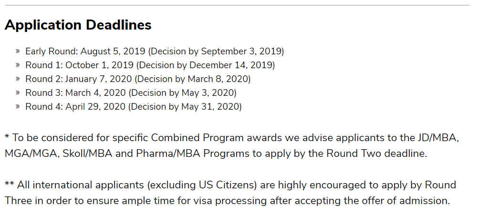
Task: Click the "Early Round" label text
Action: [x=51, y=51]
